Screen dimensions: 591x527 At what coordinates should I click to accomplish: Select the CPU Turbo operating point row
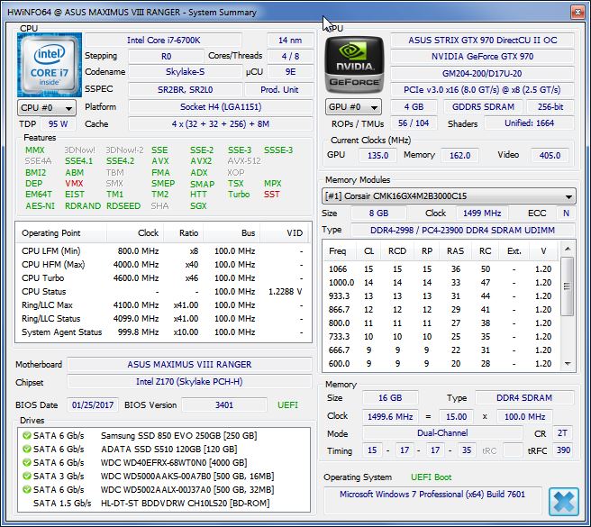coord(163,278)
